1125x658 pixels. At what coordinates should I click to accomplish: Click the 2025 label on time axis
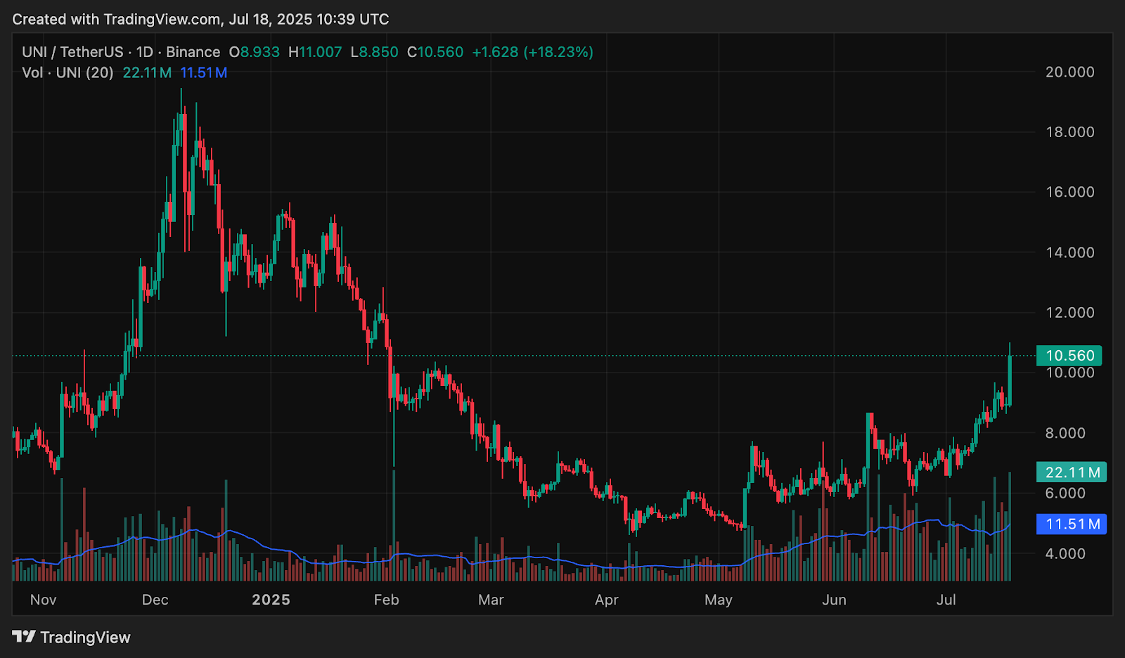(x=271, y=600)
